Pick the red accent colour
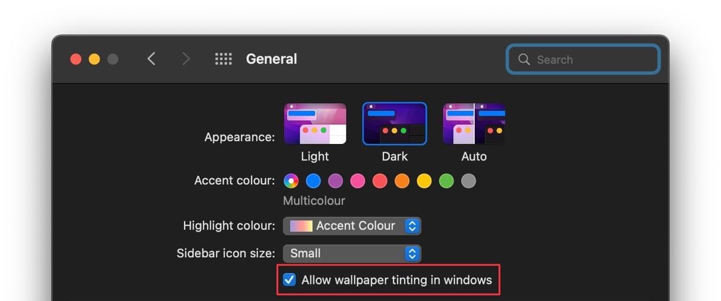The width and height of the screenshot is (721, 301). pyautogui.click(x=380, y=181)
